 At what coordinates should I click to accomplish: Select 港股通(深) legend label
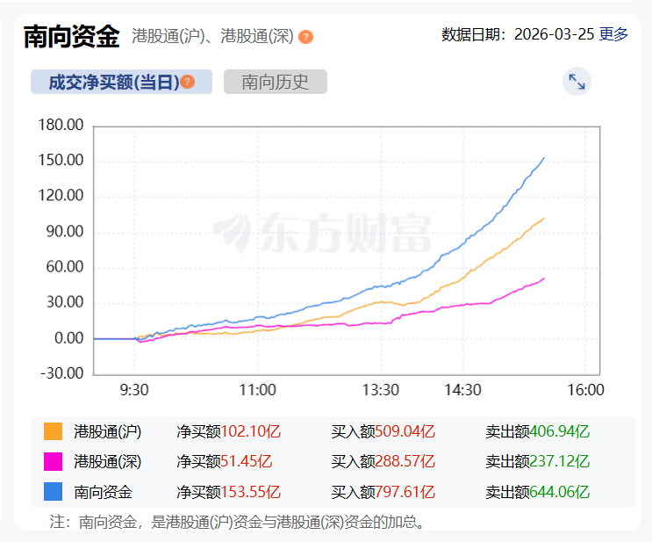[108, 462]
